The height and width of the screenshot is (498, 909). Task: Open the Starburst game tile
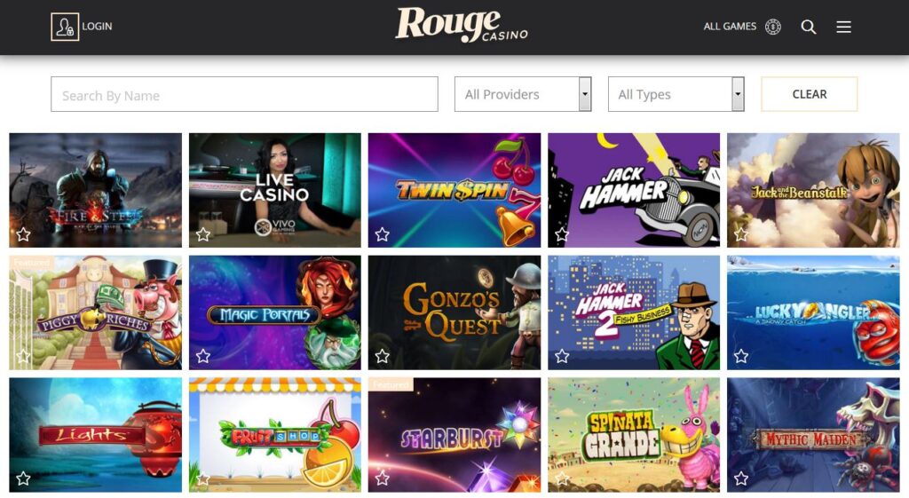click(454, 435)
